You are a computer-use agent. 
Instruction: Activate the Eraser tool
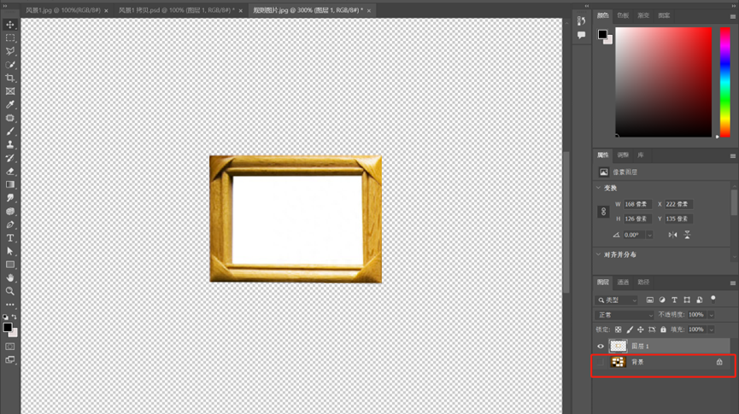pos(10,172)
